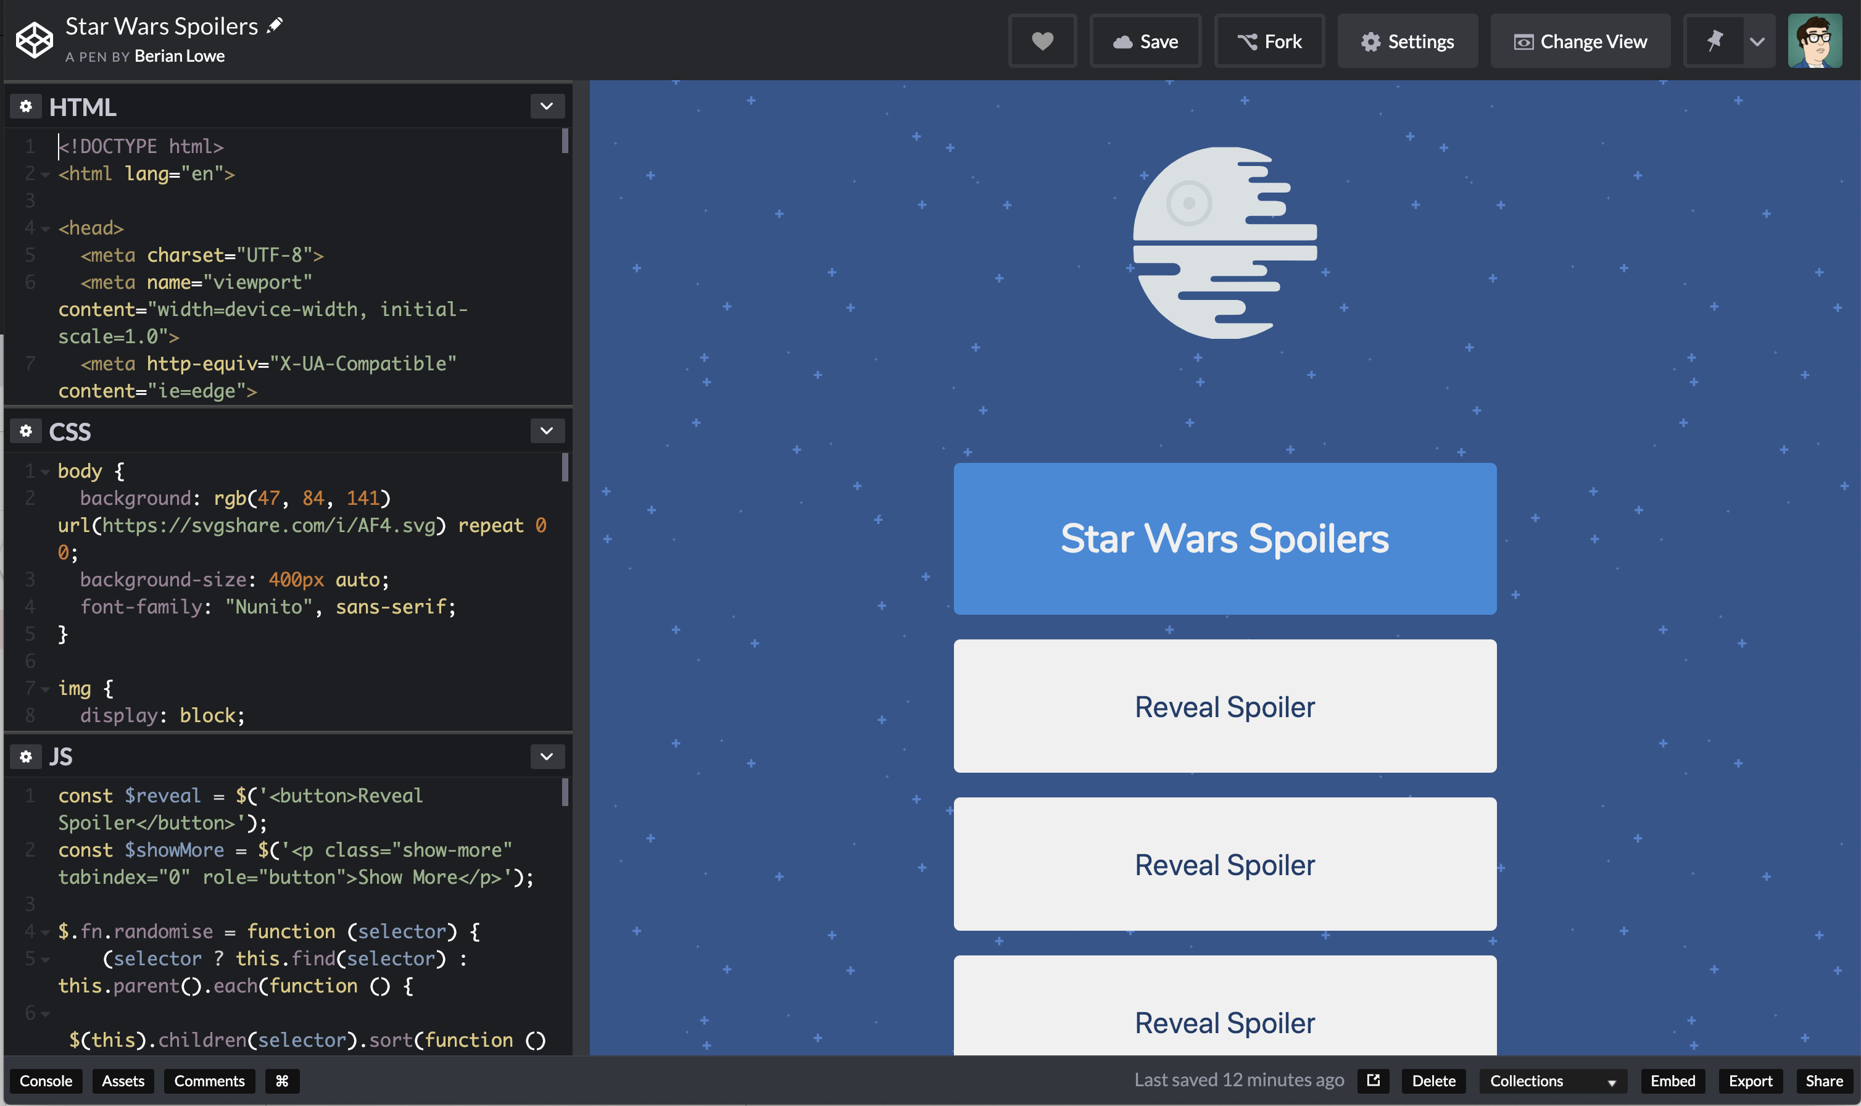
Task: Expand the CSS panel dropdown chevron
Action: pyautogui.click(x=547, y=431)
